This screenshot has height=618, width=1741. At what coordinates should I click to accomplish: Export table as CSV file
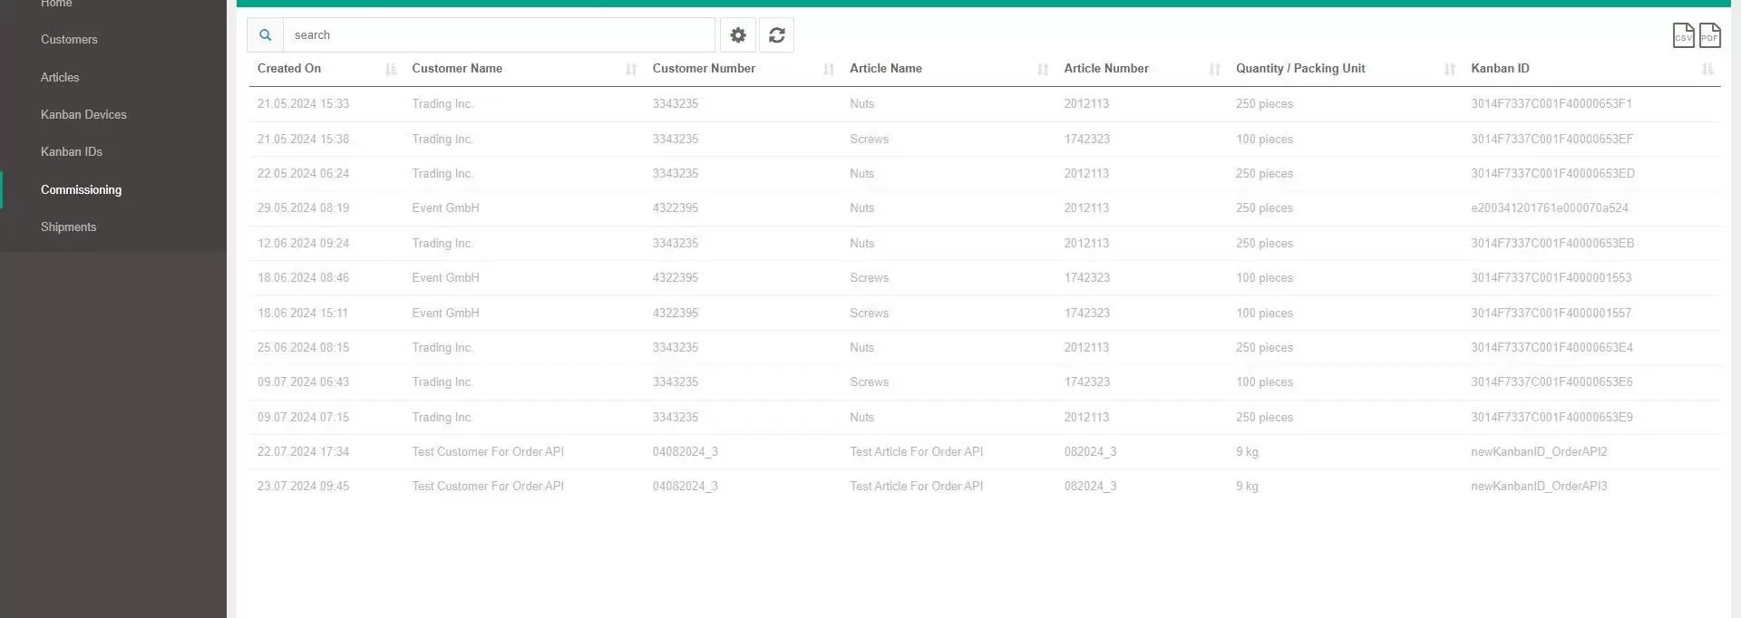pos(1683,35)
